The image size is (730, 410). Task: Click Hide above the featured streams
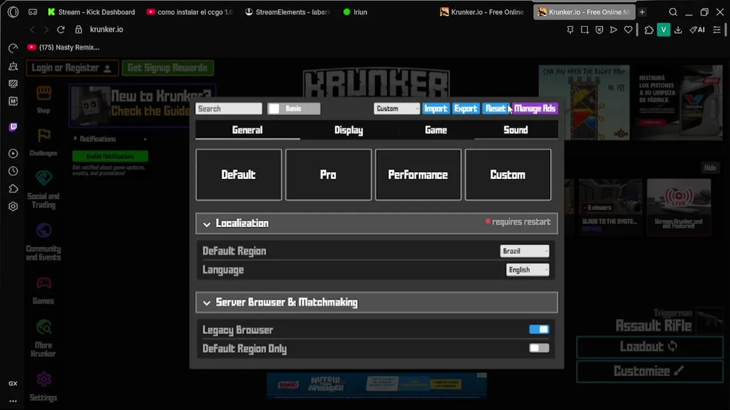pos(710,167)
